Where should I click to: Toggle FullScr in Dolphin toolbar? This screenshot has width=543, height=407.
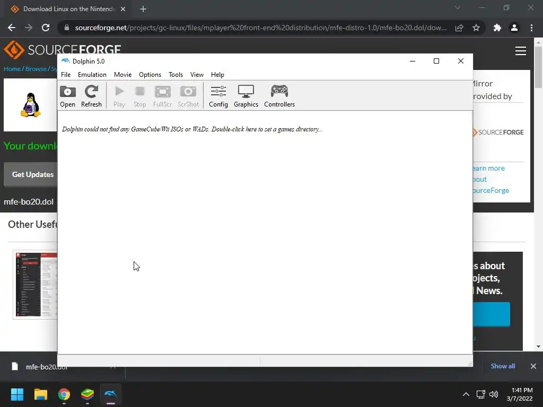(x=162, y=96)
